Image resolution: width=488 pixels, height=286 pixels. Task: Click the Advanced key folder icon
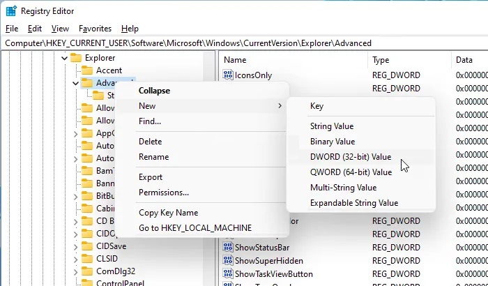87,83
